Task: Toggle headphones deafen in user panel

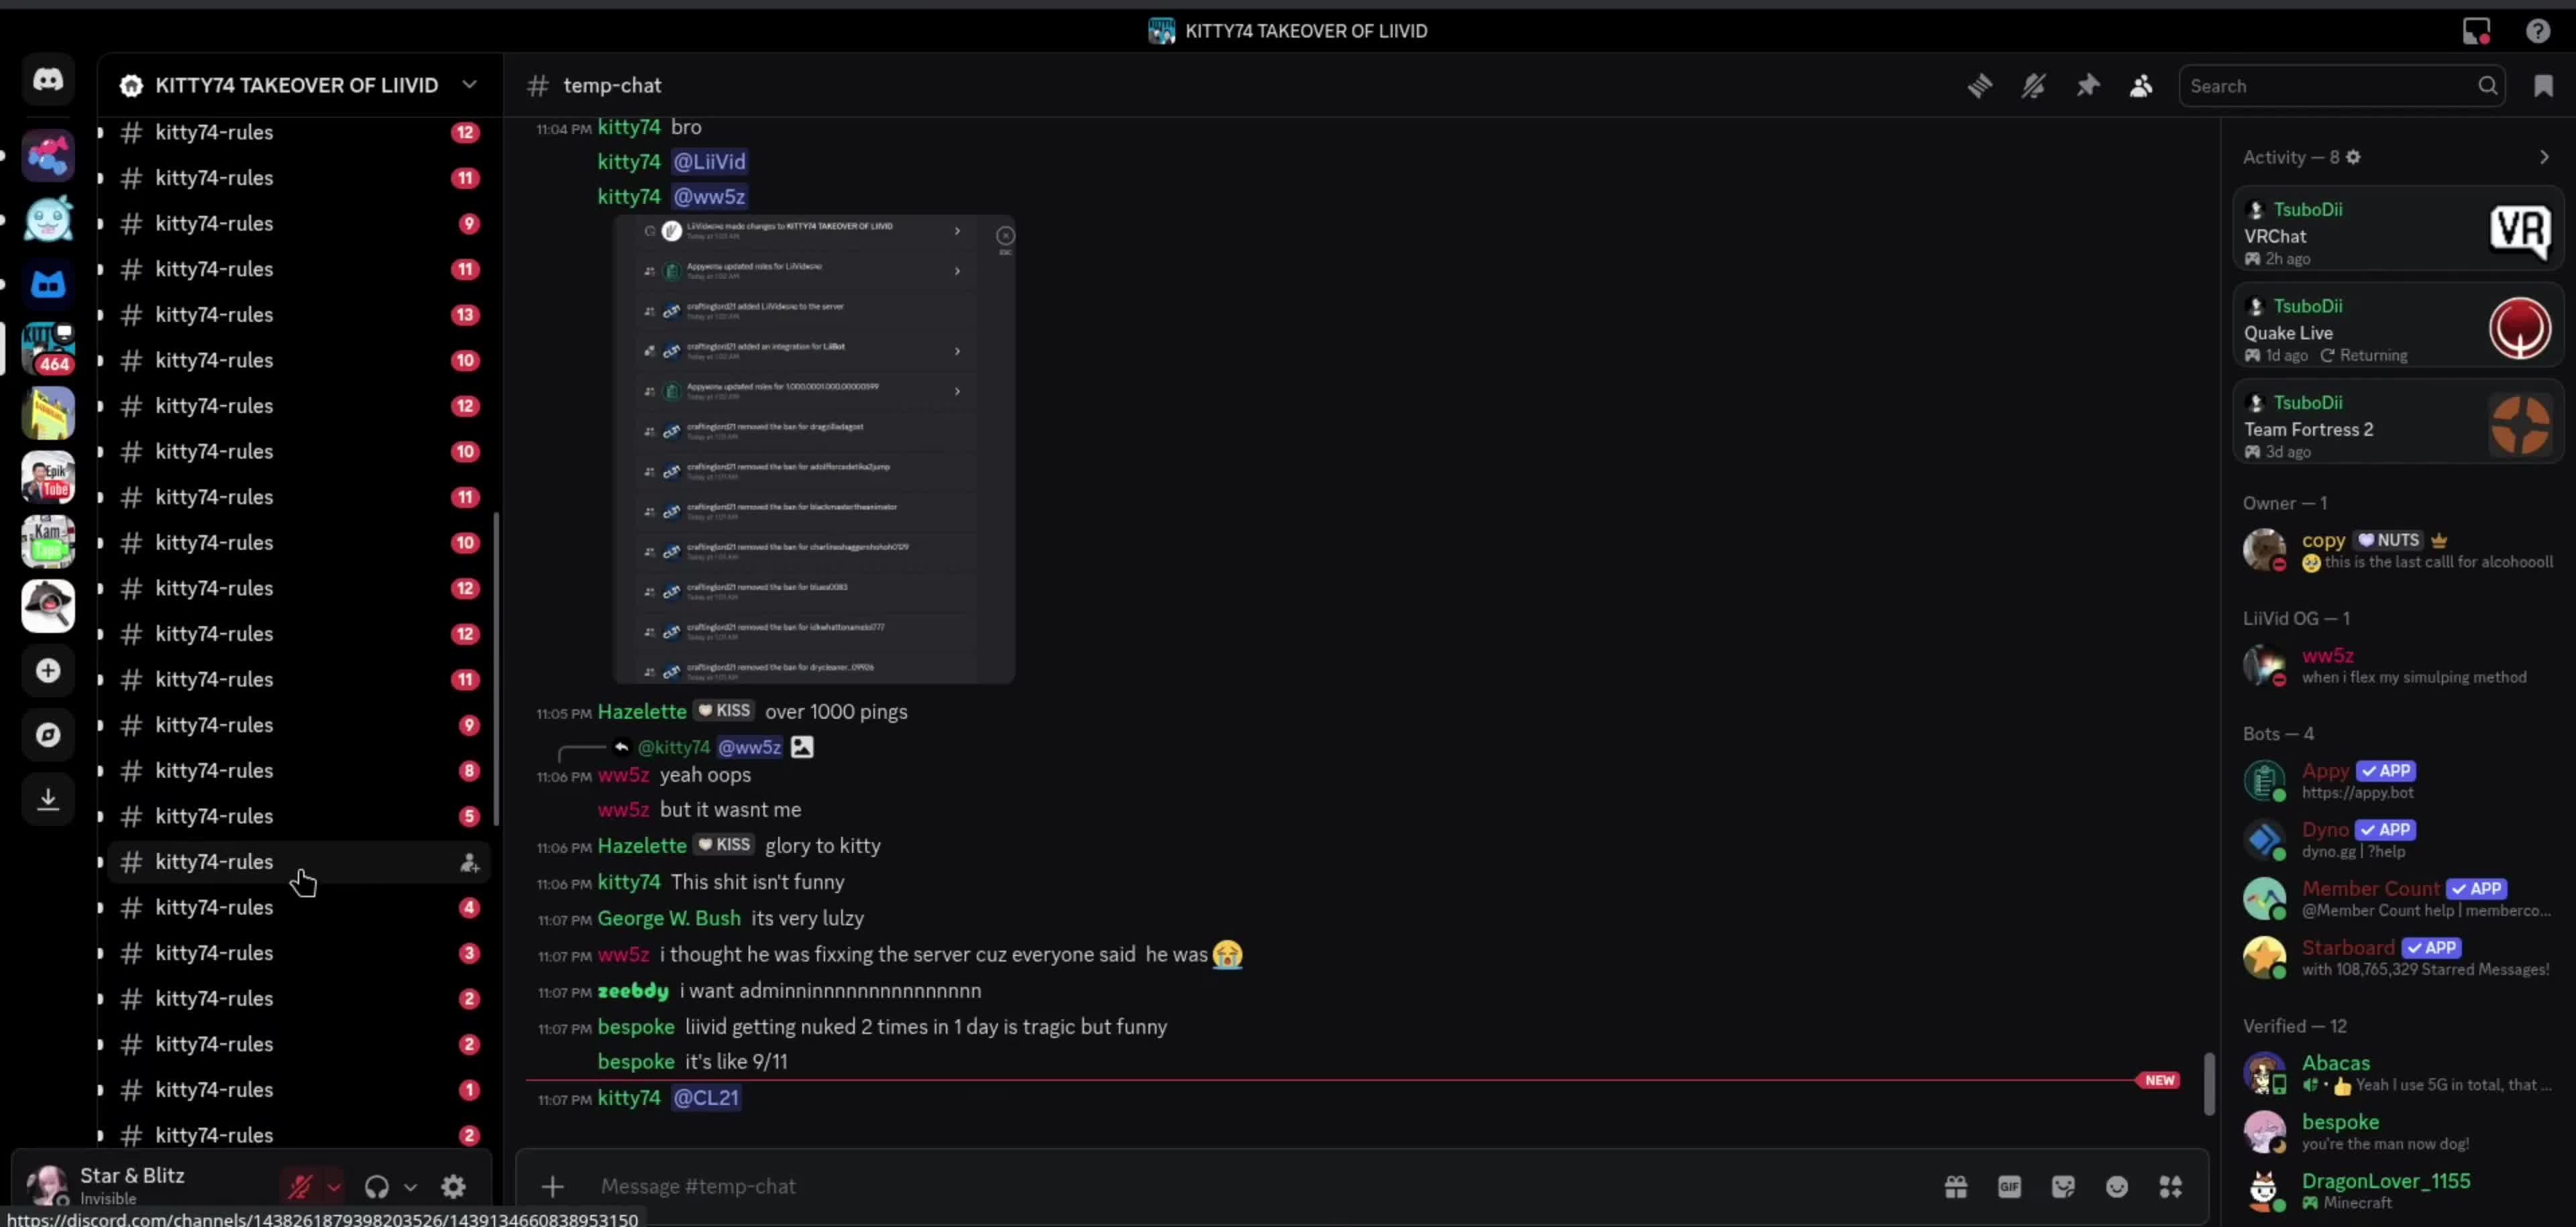Action: (x=377, y=1186)
